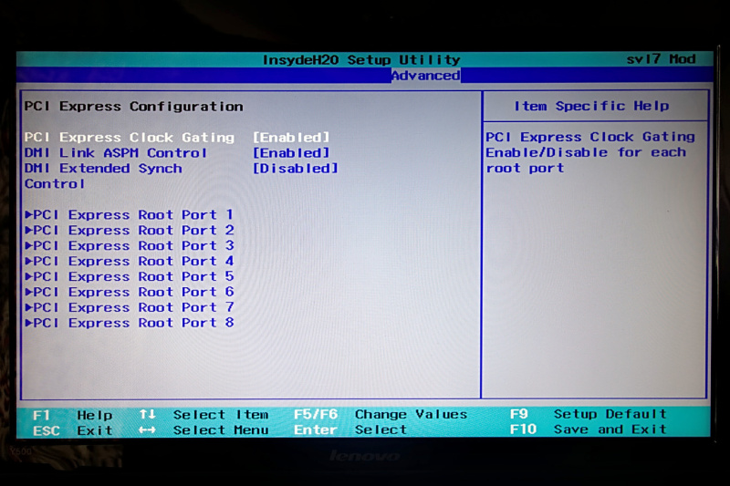Expand PCI Express Root Port 7 arrow
Image resolution: width=730 pixels, height=486 pixels.
(28, 307)
